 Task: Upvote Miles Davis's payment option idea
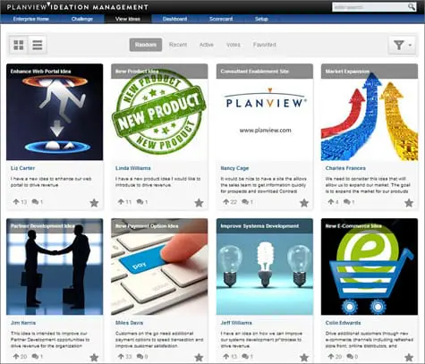[121, 356]
